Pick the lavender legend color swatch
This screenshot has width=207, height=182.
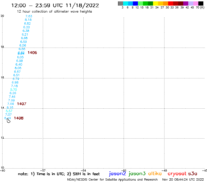pos(191,3)
